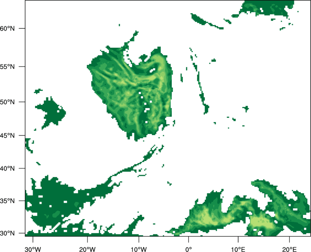Click the 35°N latitude label
Viewport: 311px width, 252px height.
[7, 201]
